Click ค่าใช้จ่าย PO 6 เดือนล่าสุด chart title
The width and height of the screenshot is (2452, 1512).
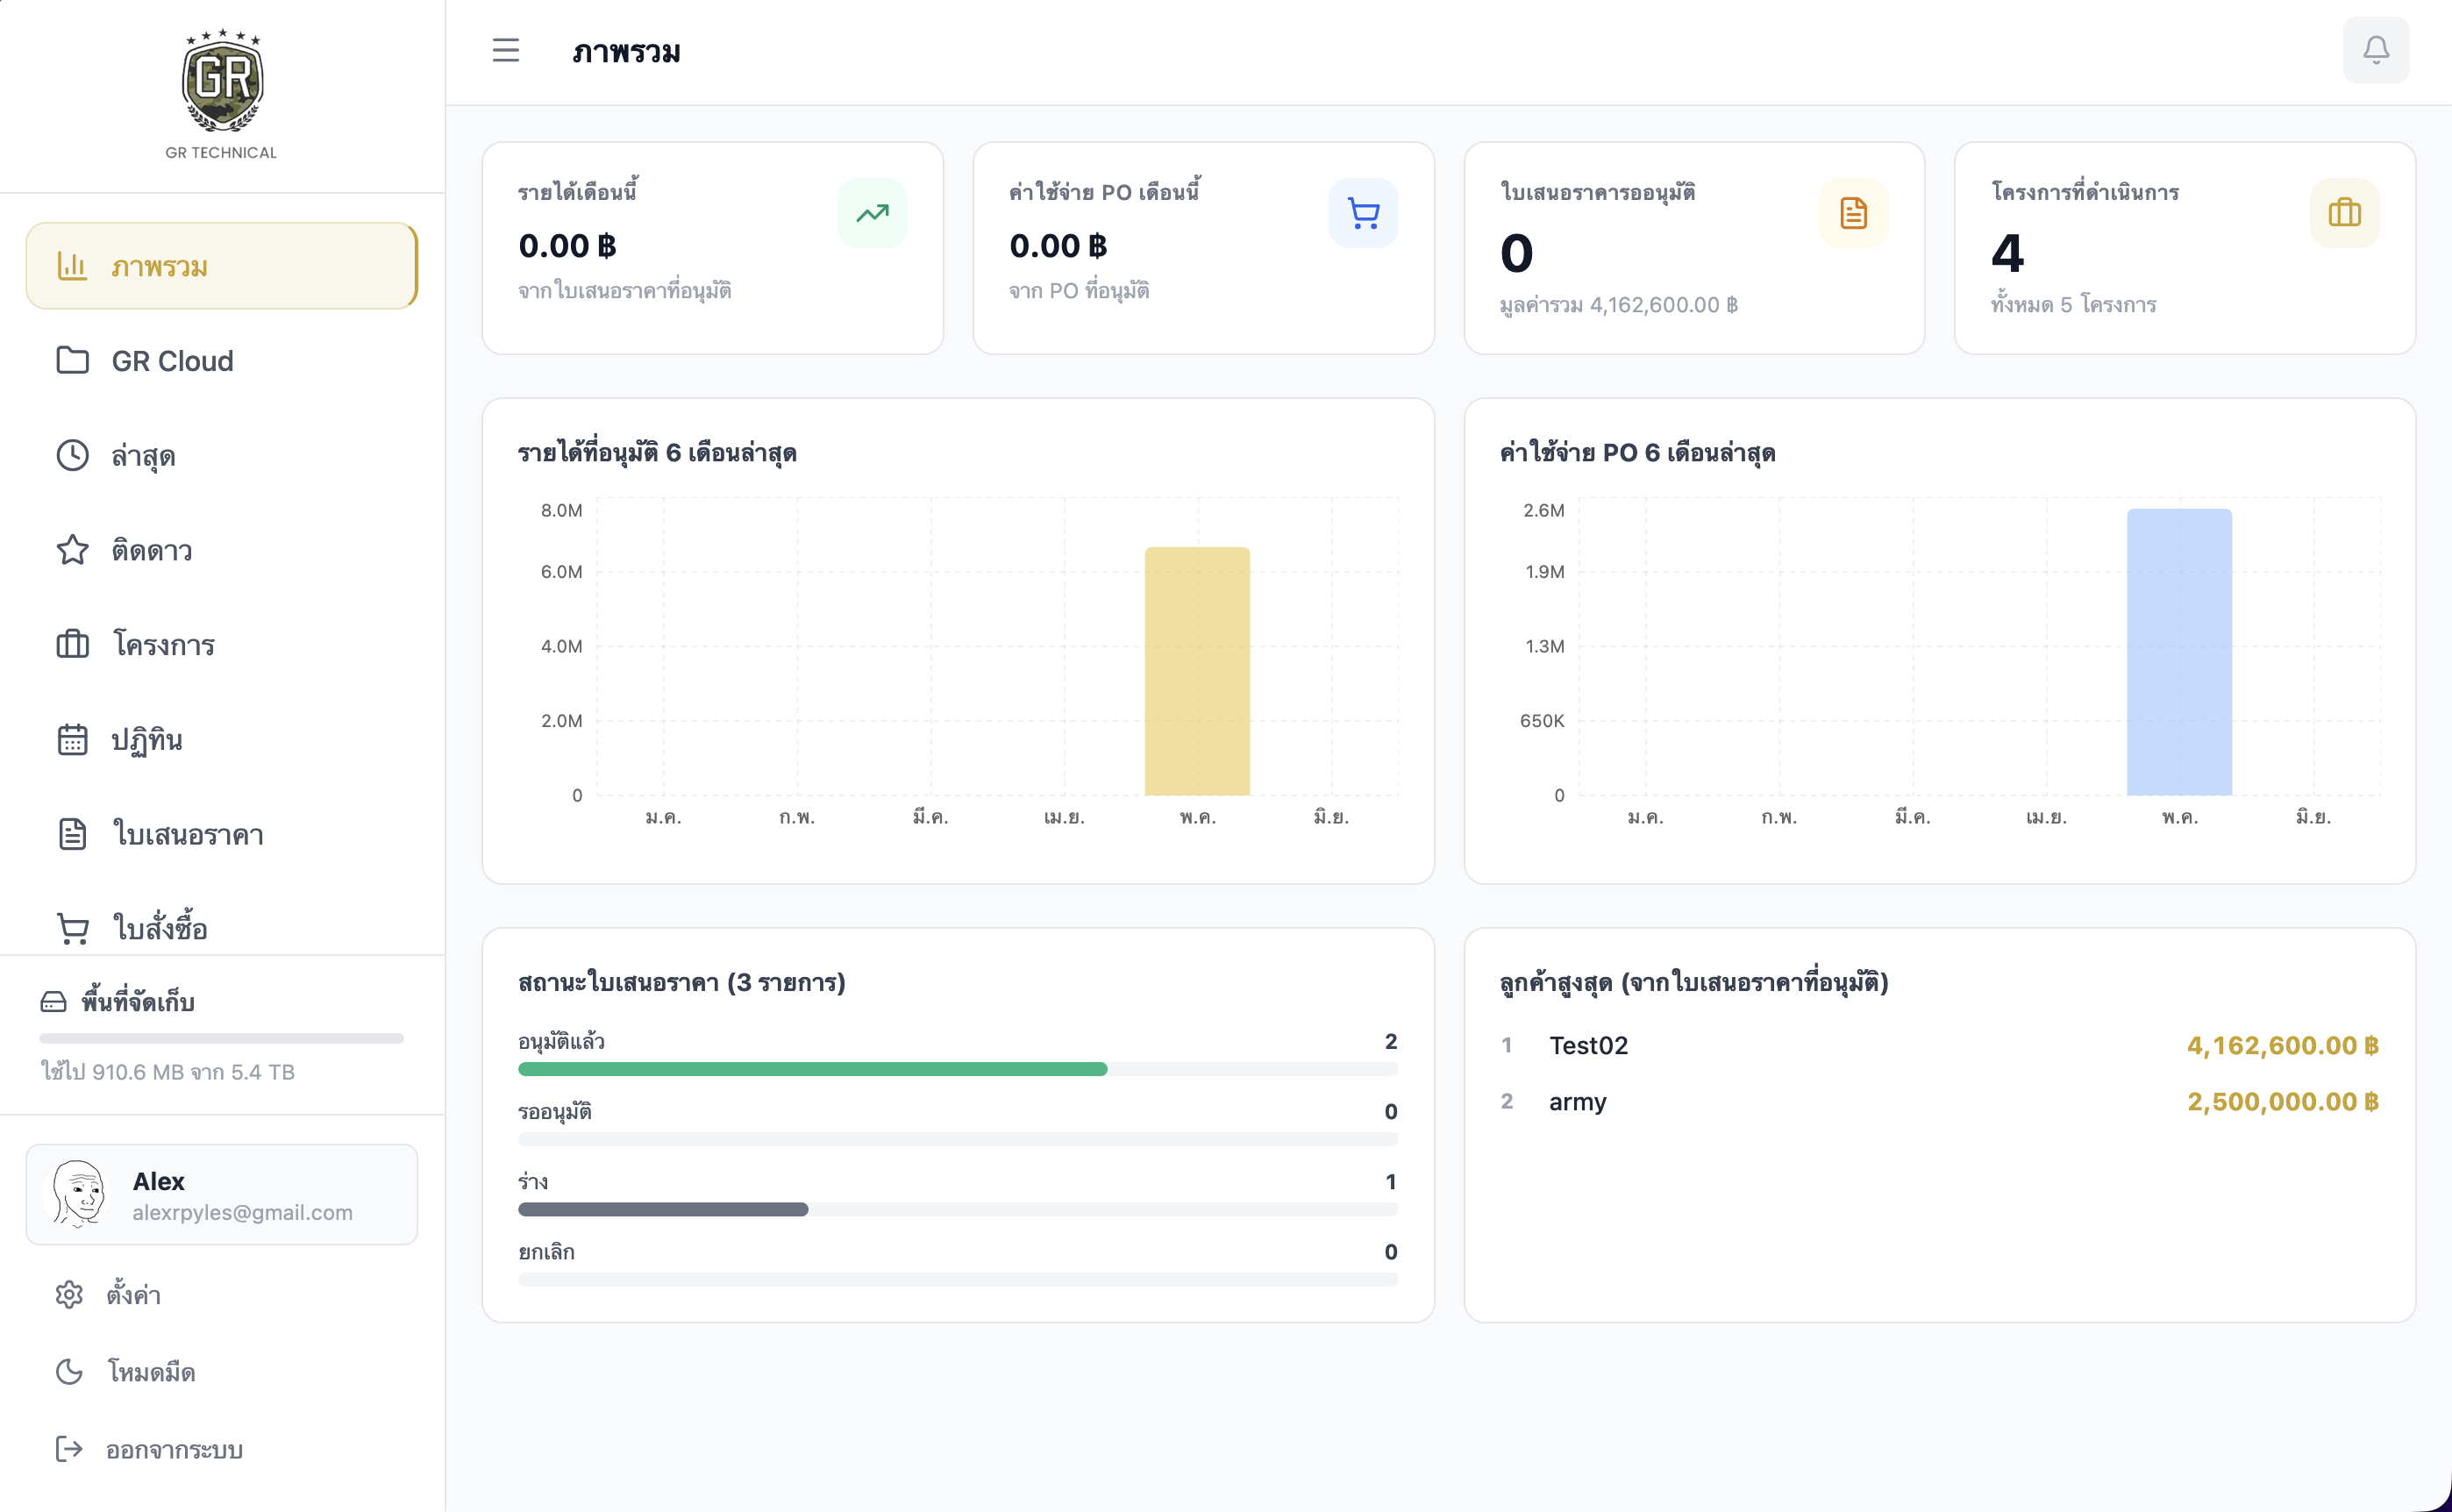1637,452
